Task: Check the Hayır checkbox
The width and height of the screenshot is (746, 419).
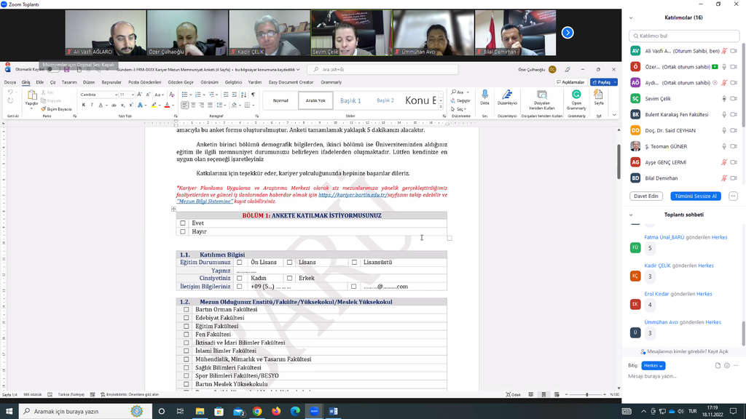Action: [183, 232]
